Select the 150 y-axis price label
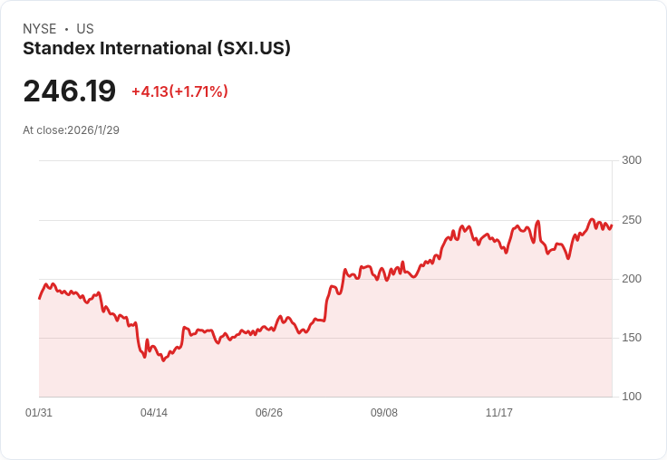This screenshot has width=667, height=460. 631,338
